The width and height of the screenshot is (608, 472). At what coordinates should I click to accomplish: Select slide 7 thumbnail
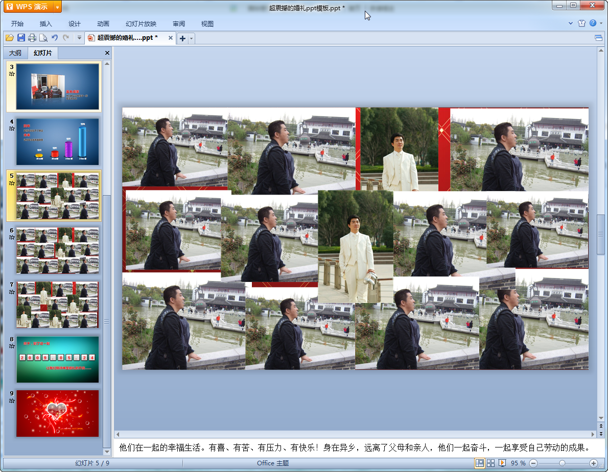57,305
